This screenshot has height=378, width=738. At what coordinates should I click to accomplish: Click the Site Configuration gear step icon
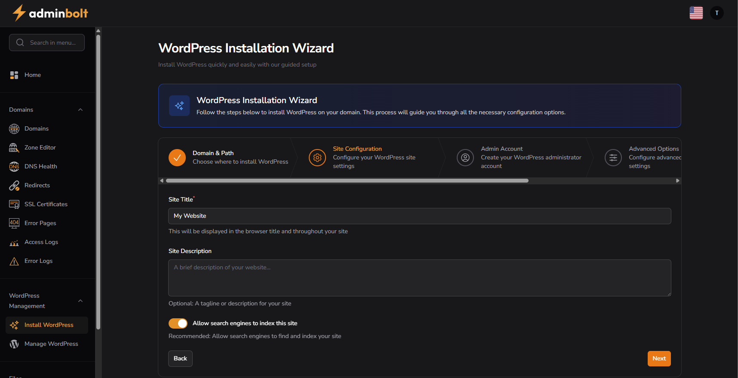tap(317, 158)
